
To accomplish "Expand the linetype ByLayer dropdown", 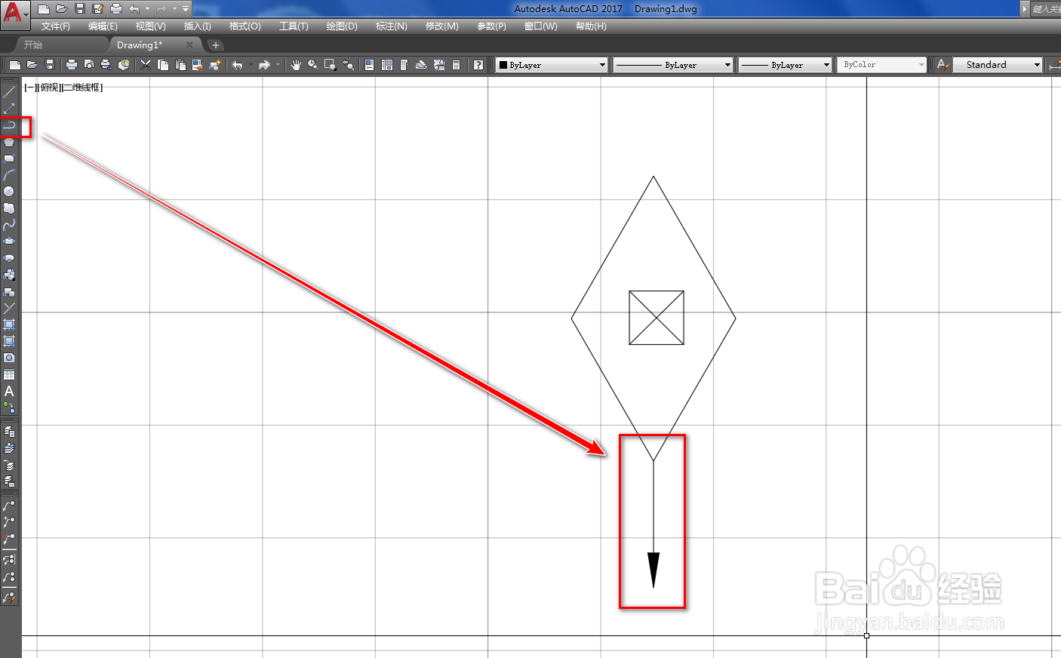I will coord(727,65).
